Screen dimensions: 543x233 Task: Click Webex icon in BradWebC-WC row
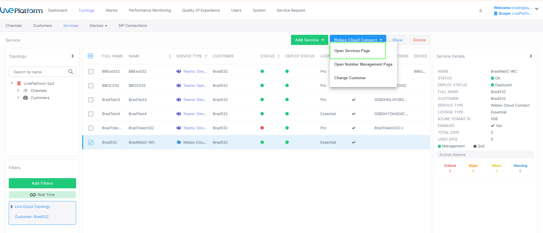click(179, 142)
